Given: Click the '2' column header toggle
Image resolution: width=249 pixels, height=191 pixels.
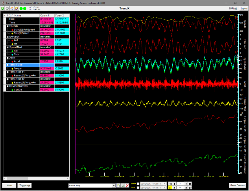Looking at the screenshot, I should click(10, 16).
